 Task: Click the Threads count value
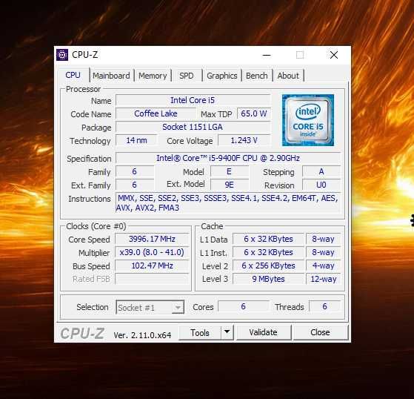click(x=325, y=306)
